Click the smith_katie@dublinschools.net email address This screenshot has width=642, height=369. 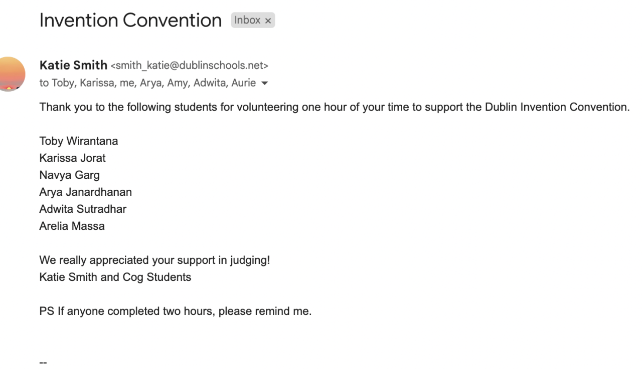coord(190,66)
